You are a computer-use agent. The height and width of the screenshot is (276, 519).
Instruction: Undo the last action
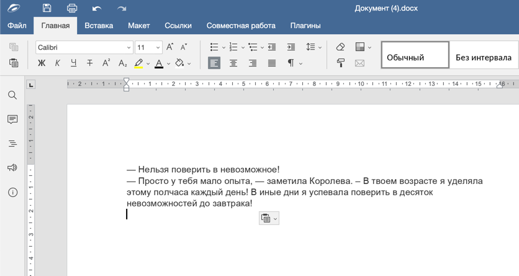point(96,8)
